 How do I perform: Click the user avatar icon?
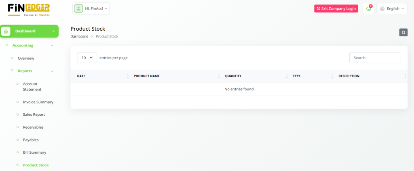[x=78, y=8]
